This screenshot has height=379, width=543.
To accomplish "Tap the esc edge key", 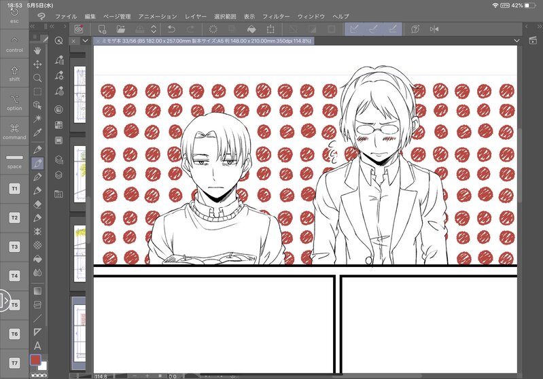I will click(x=14, y=16).
